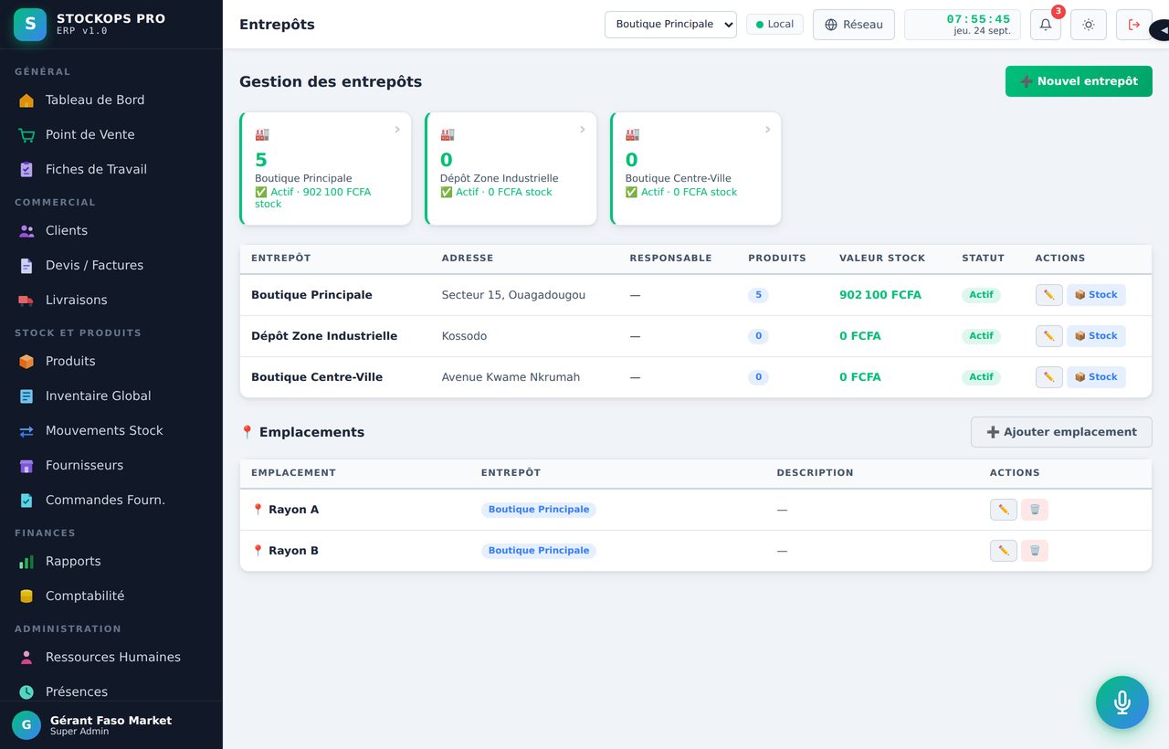Edit Dépôt Zone Industrielle pencil icon
The height and width of the screenshot is (749, 1169).
point(1048,336)
